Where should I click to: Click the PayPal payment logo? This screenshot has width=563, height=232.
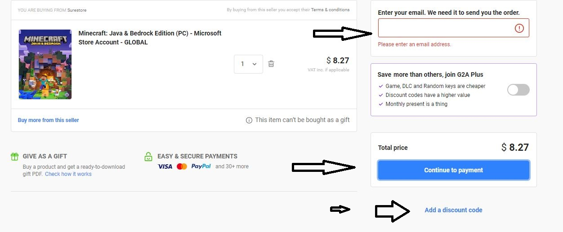[x=201, y=166]
